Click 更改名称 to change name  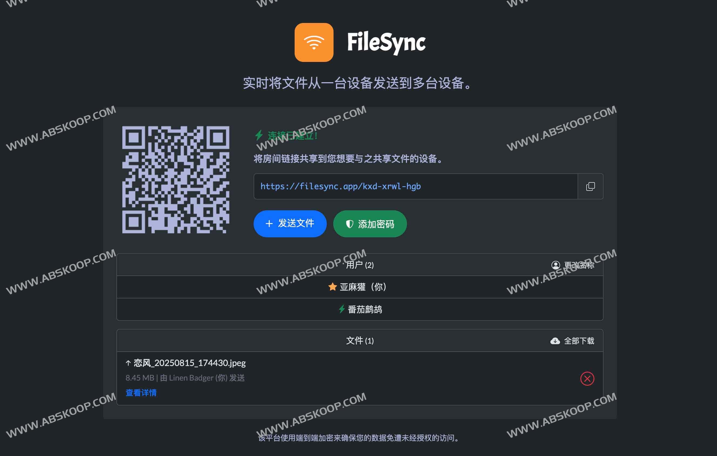(579, 265)
